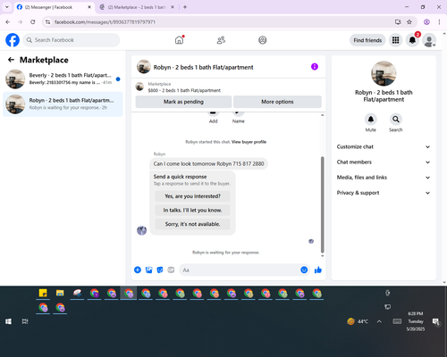Open the weather widget showing 44°C
The height and width of the screenshot is (357, 447).
[358, 321]
